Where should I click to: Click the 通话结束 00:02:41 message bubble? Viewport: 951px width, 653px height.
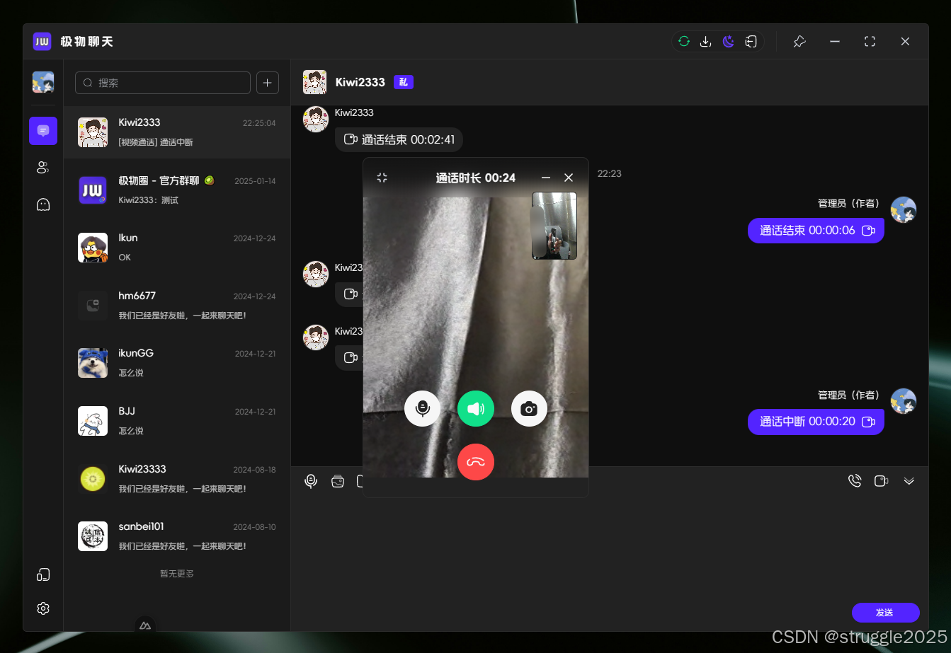[399, 139]
